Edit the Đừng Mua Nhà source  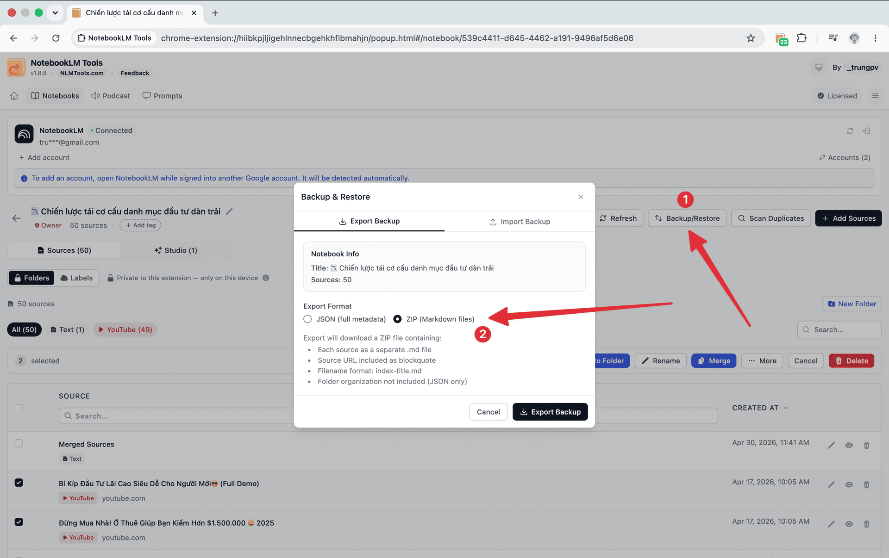pos(832,524)
